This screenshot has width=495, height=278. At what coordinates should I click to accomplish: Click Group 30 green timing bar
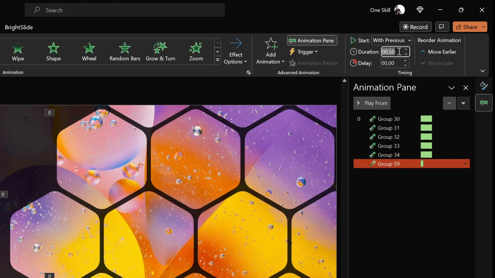point(426,119)
